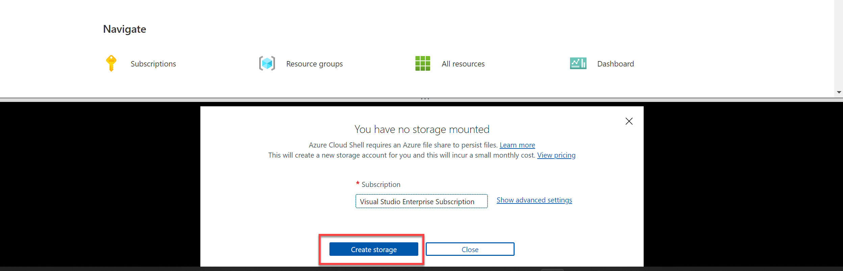Show advanced settings for storage
Screen dimensions: 843x271
pyautogui.click(x=534, y=200)
